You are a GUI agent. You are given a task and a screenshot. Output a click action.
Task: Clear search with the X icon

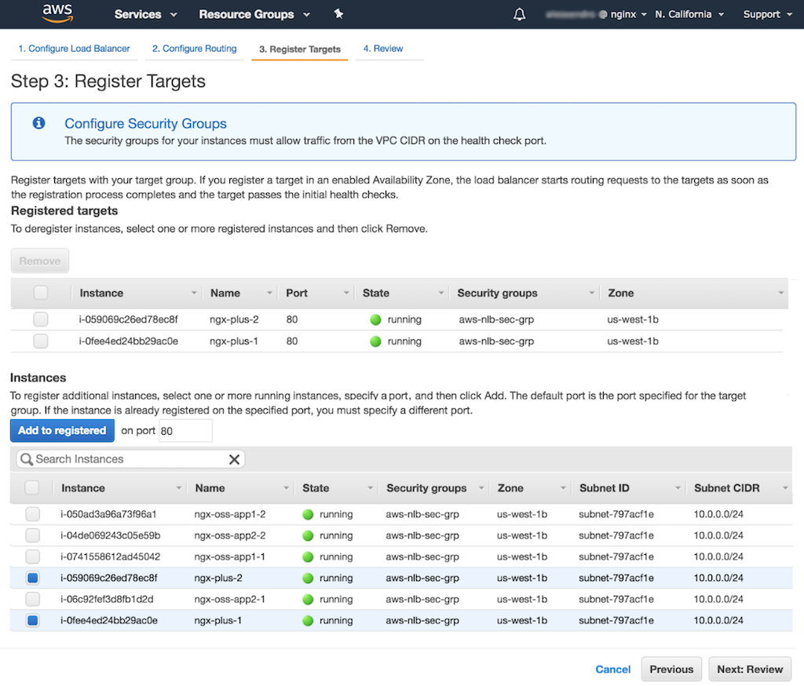pyautogui.click(x=234, y=459)
